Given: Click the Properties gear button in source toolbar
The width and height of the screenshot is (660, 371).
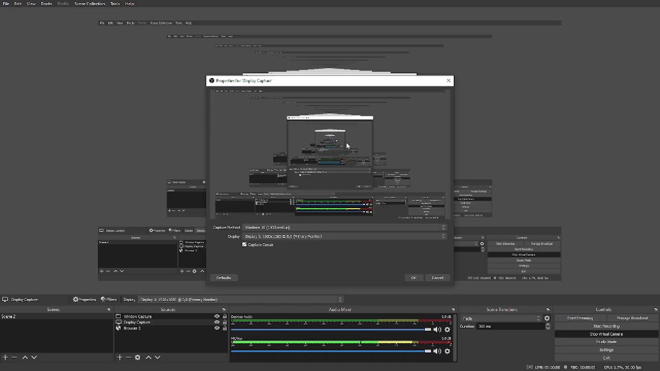Looking at the screenshot, I should coord(85,299).
